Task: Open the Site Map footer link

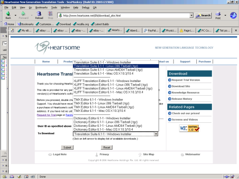Action: (x=148, y=154)
